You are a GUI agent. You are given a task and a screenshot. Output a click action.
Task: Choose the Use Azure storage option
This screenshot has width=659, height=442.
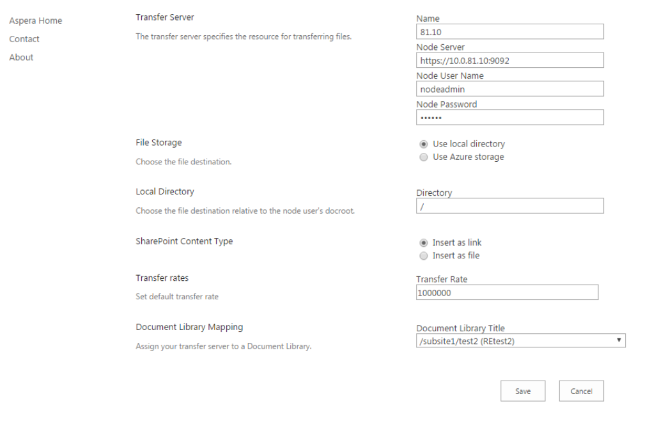pyautogui.click(x=423, y=157)
